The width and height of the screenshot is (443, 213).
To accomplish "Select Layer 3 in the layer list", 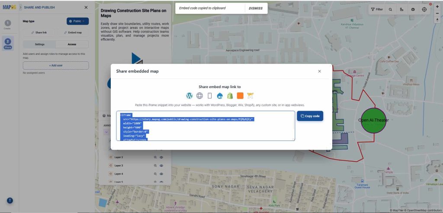I will (119, 165).
